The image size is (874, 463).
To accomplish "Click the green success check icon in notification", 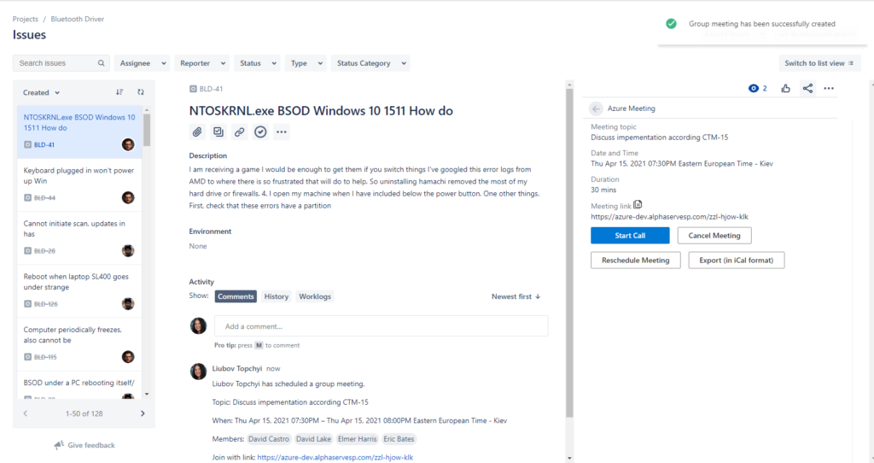I will click(671, 23).
